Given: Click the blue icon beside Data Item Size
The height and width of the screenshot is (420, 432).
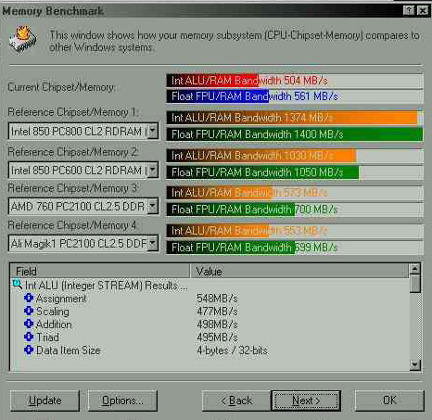Looking at the screenshot, I should pos(29,350).
